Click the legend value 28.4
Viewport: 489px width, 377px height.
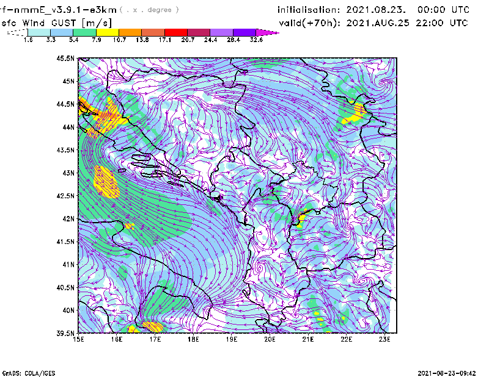(x=233, y=40)
